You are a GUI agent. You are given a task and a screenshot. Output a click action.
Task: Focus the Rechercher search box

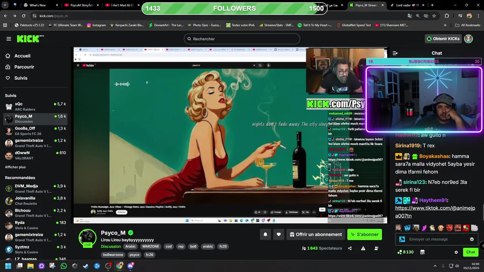242,39
